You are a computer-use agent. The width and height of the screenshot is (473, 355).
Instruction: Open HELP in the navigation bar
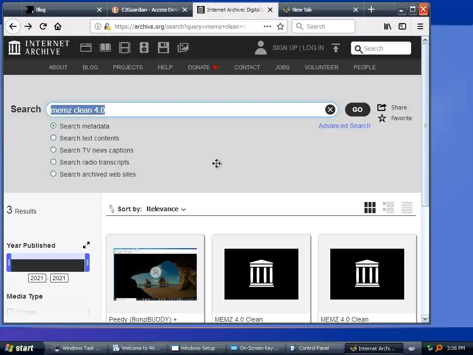[x=165, y=67]
